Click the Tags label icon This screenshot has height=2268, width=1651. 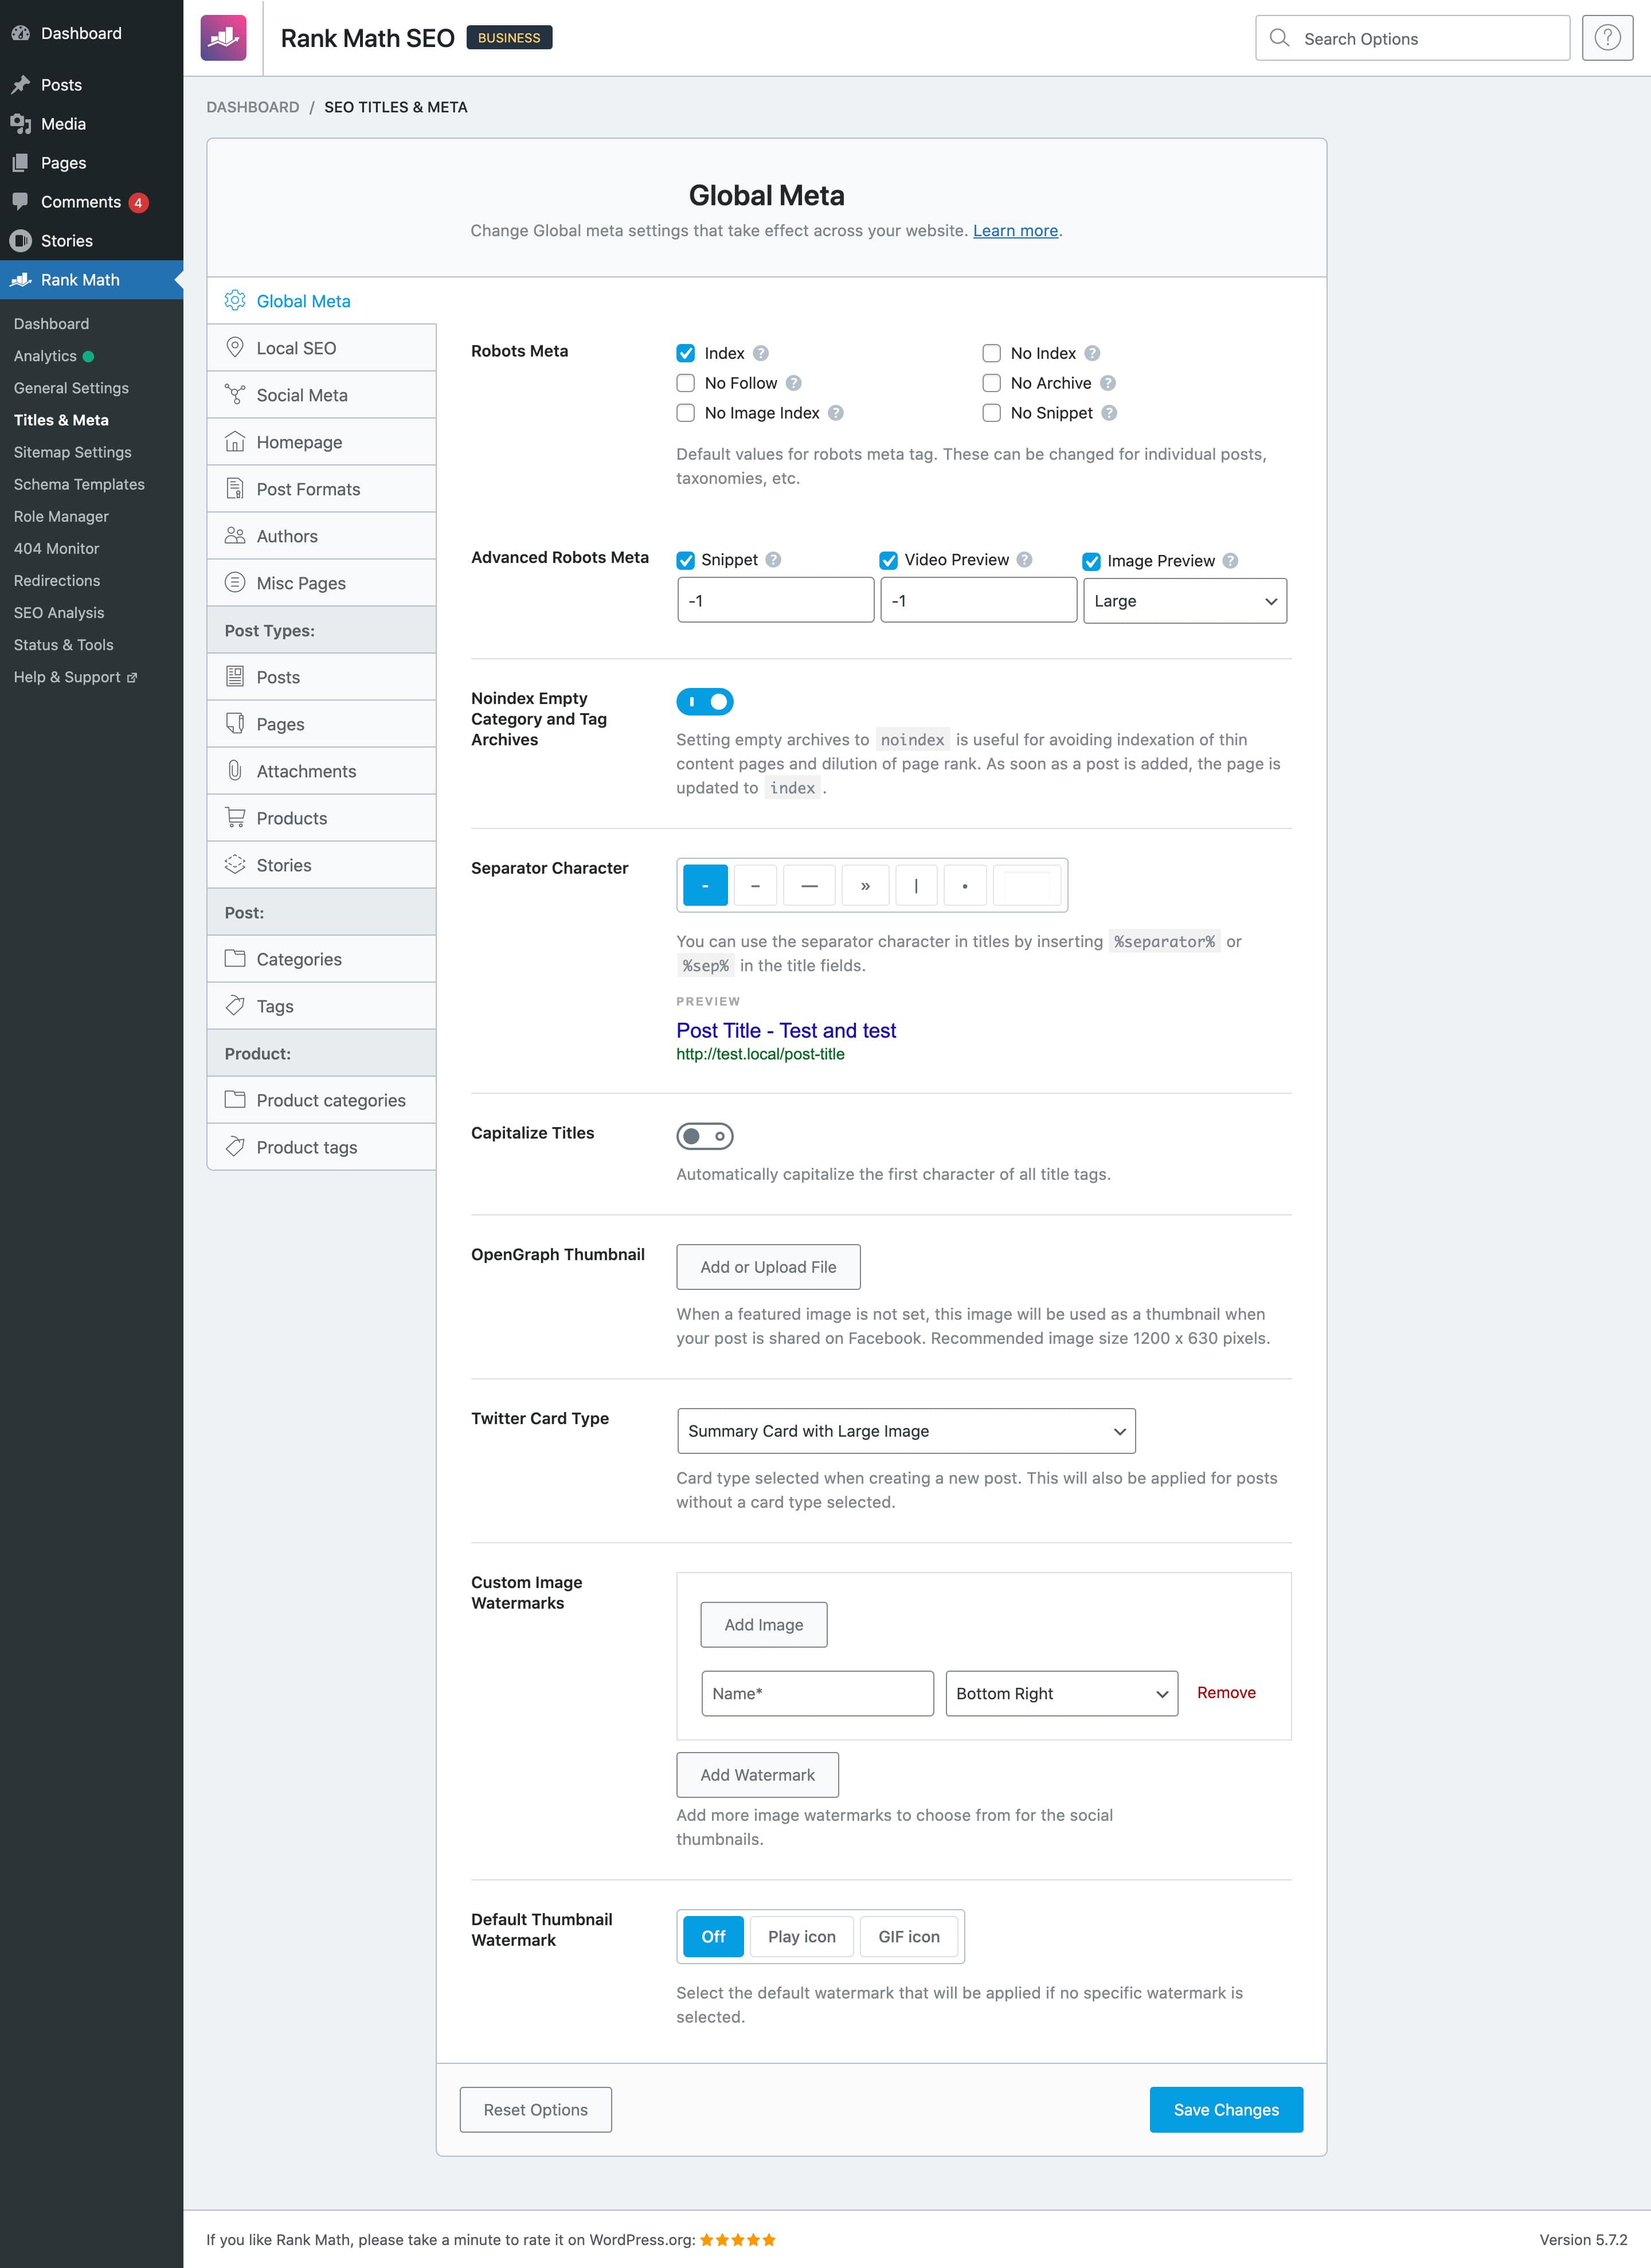coord(235,1005)
